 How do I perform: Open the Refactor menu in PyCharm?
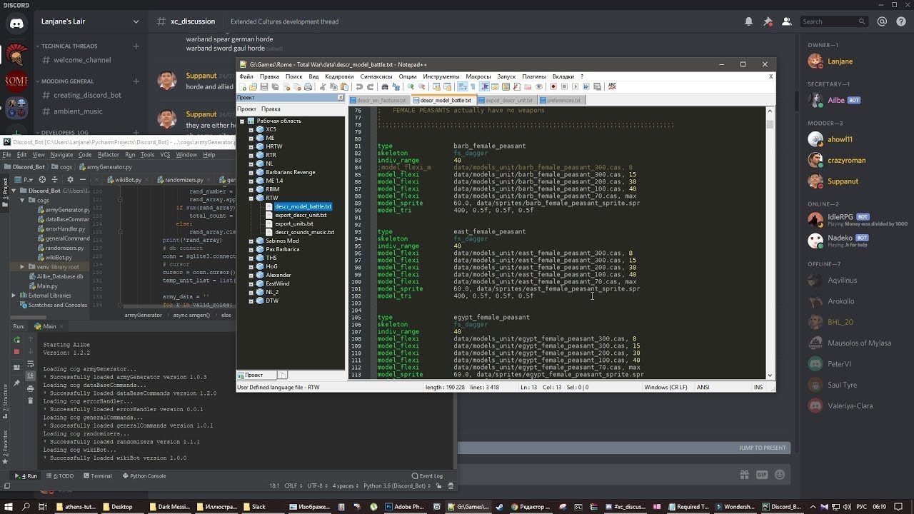coord(109,155)
